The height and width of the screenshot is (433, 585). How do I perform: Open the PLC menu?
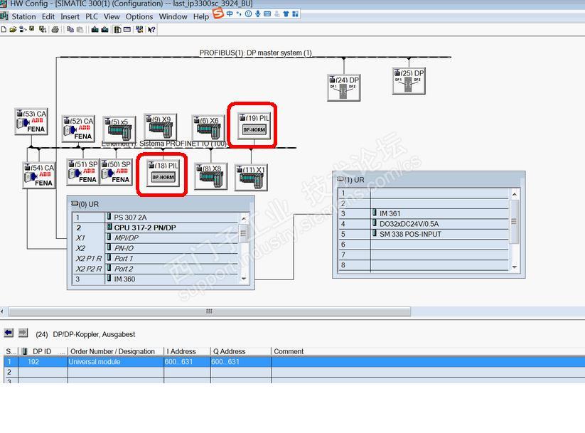click(92, 17)
